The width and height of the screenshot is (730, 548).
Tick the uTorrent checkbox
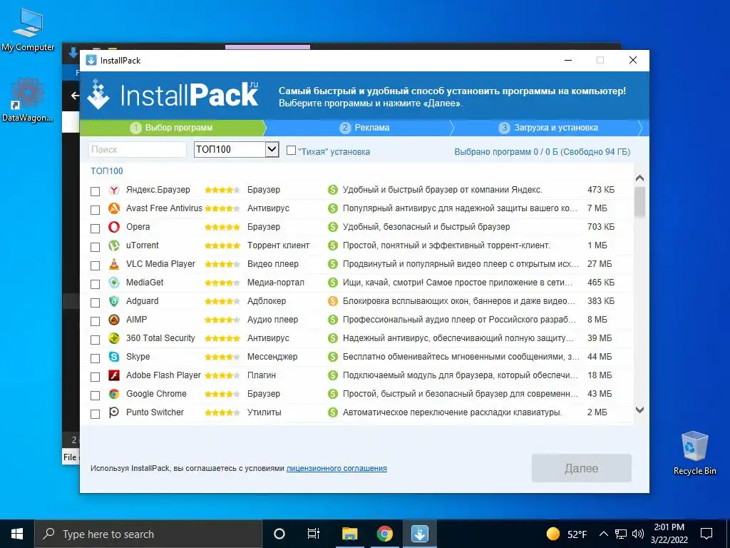click(95, 247)
